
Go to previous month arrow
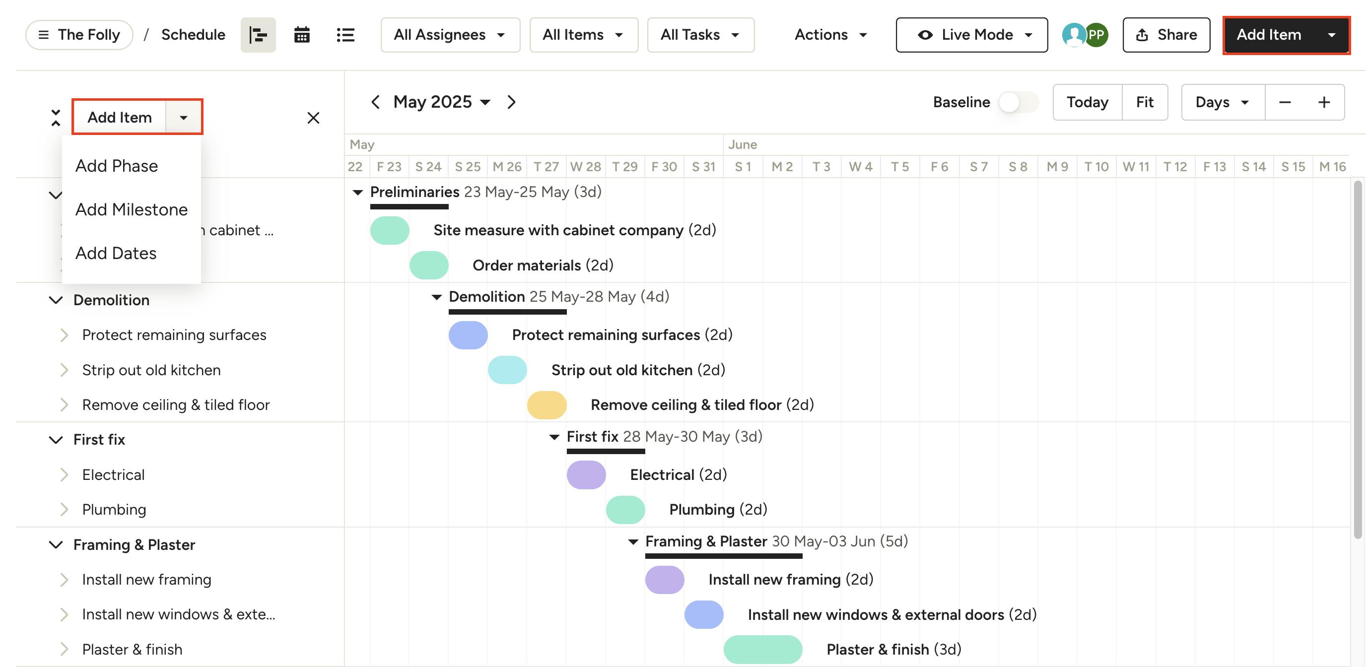click(x=375, y=102)
